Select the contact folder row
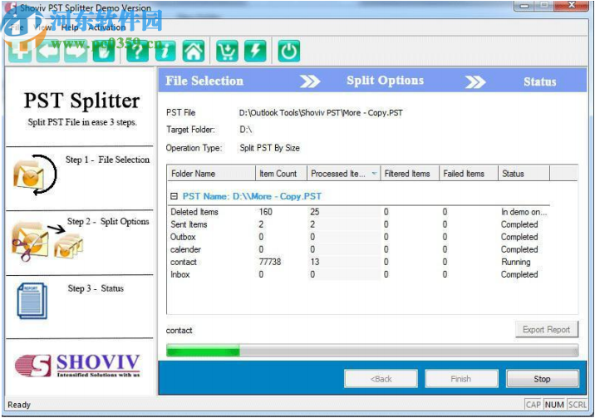Screen dimensions: 595x418 (x=359, y=262)
